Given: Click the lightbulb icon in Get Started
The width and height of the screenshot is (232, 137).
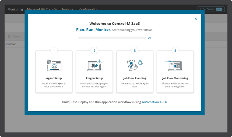Looking at the screenshot, I should click(x=201, y=9).
